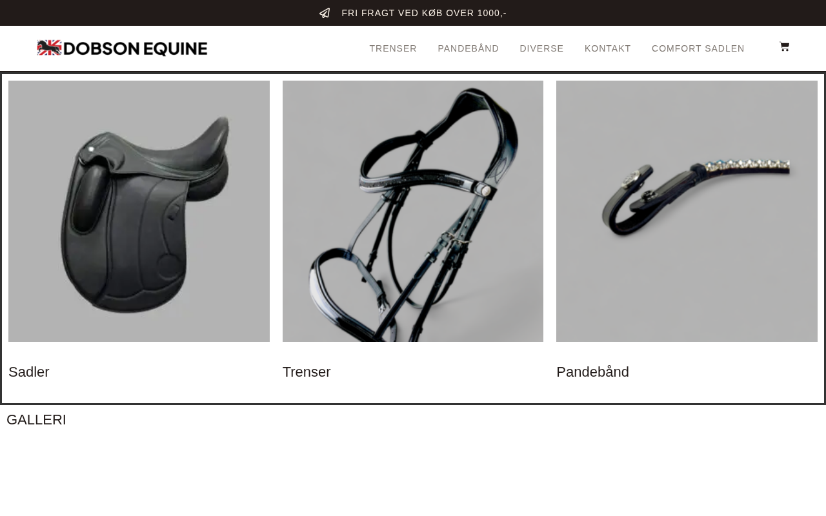Open the Trenser menu item
Screen dimensions: 826x516
tap(393, 48)
